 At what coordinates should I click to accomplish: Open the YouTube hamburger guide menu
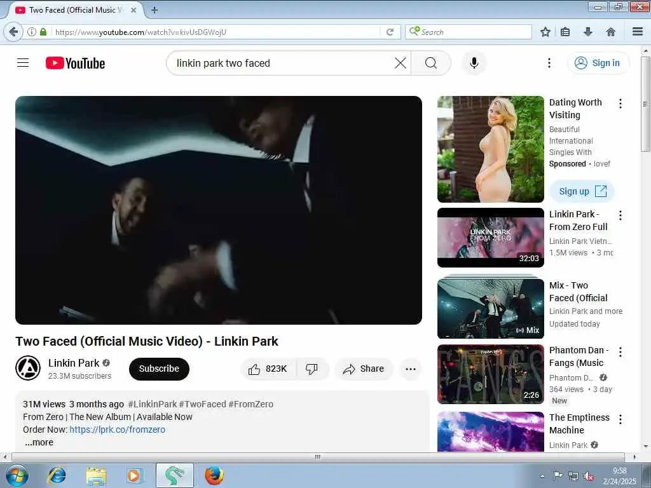(x=23, y=63)
